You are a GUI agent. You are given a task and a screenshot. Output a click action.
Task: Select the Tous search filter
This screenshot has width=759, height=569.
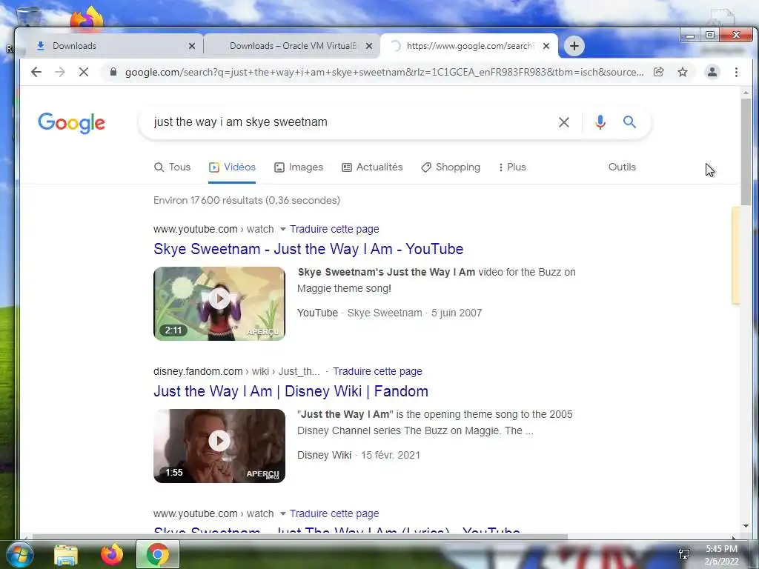172,167
